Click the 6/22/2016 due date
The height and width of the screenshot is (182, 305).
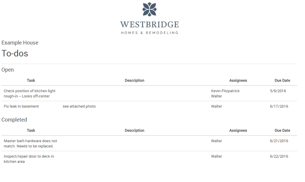(279, 156)
